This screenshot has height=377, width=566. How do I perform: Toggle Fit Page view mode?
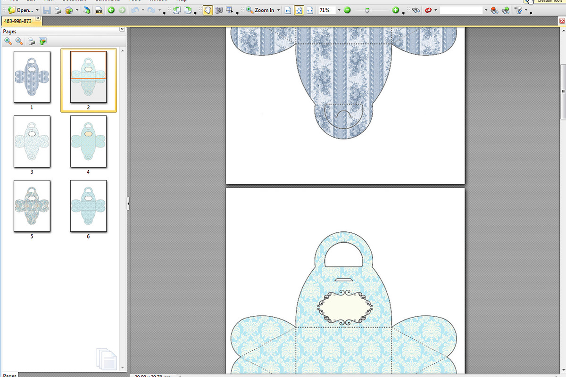(x=299, y=10)
